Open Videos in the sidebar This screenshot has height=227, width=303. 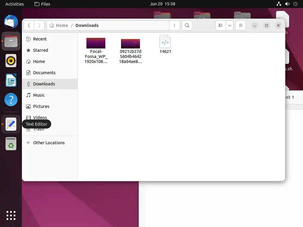(x=50, y=117)
